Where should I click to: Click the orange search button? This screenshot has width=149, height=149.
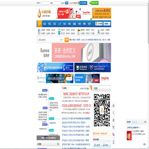tap(67, 40)
